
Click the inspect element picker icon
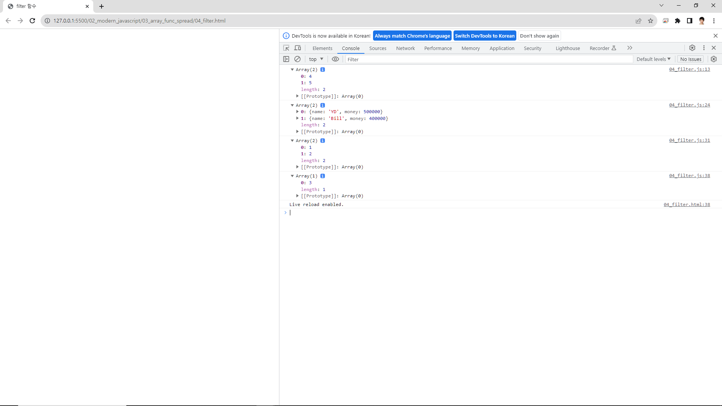coord(286,48)
